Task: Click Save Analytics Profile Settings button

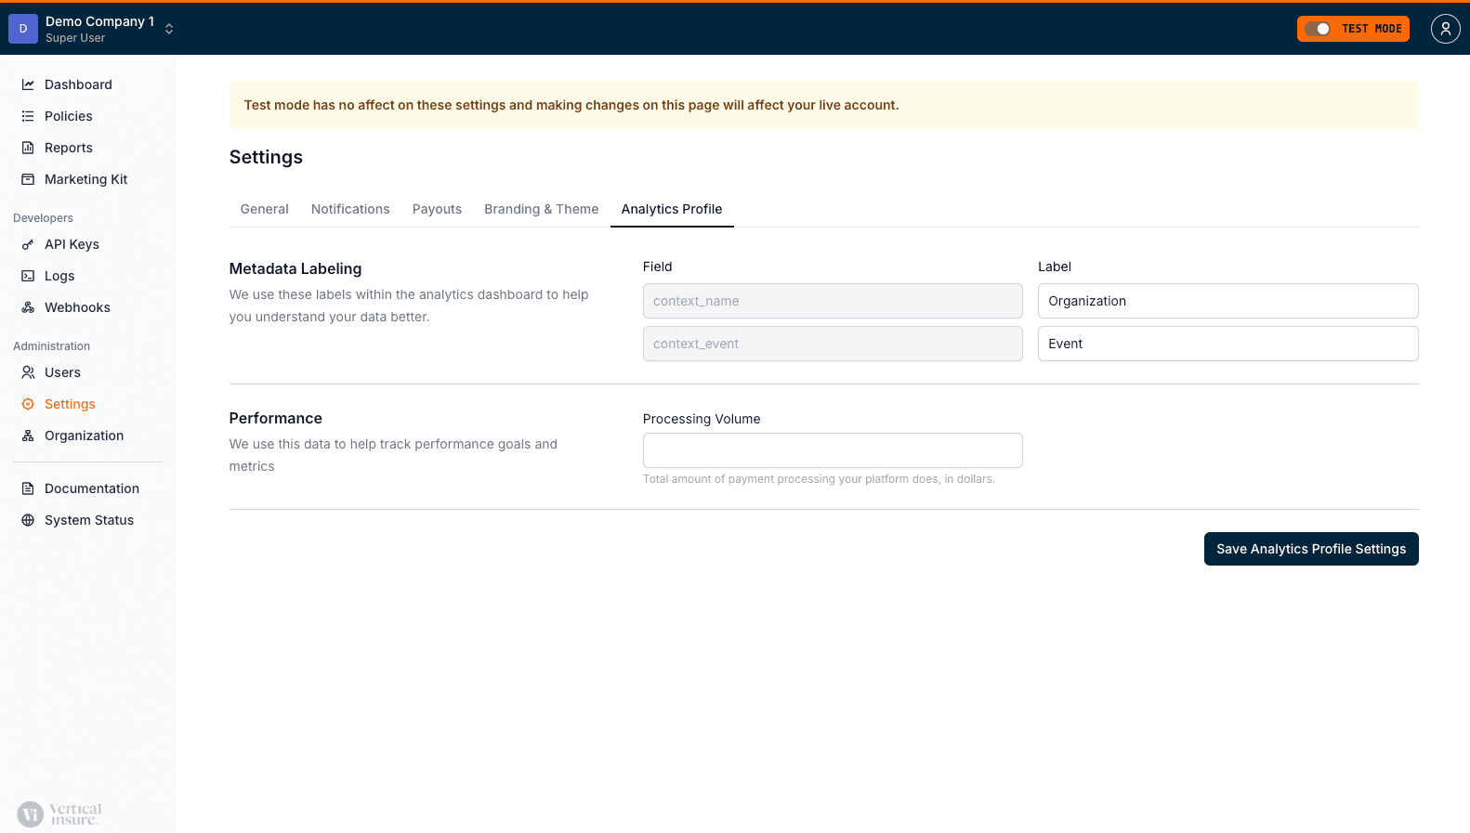Action: pyautogui.click(x=1310, y=549)
